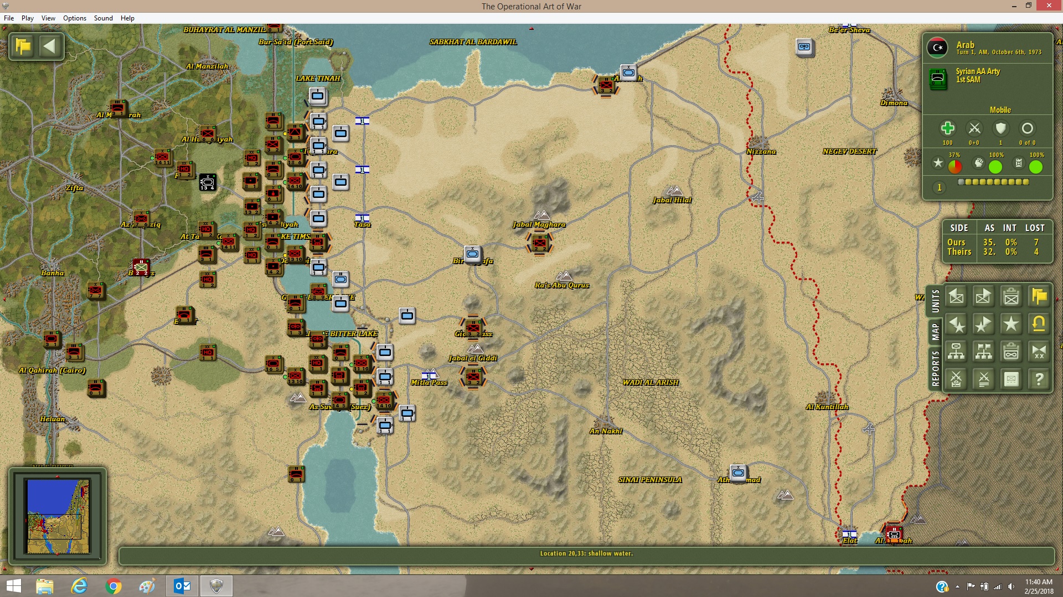This screenshot has height=597, width=1063.
Task: Open the Windows Start button
Action: 13,586
